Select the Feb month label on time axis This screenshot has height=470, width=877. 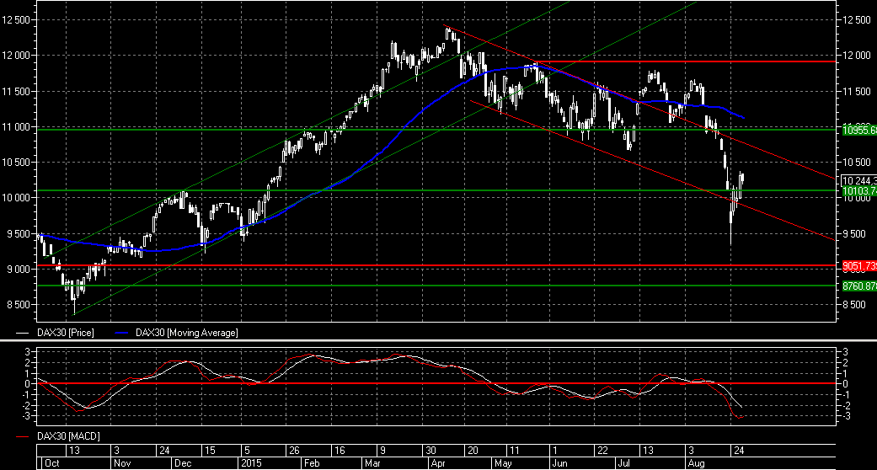pos(309,463)
